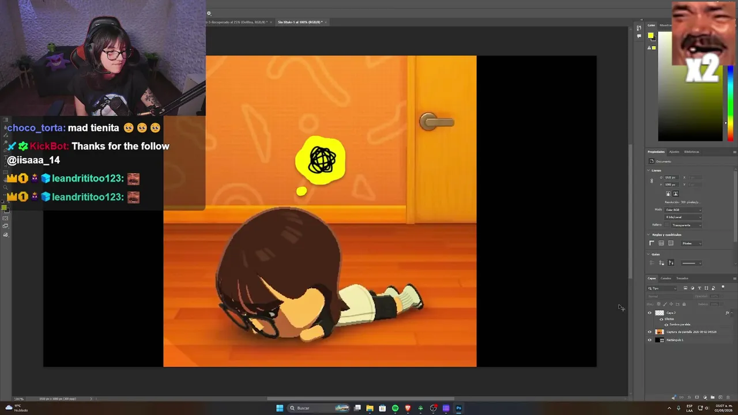Create new fill or adjustment layer
This screenshot has width=738, height=415.
705,397
